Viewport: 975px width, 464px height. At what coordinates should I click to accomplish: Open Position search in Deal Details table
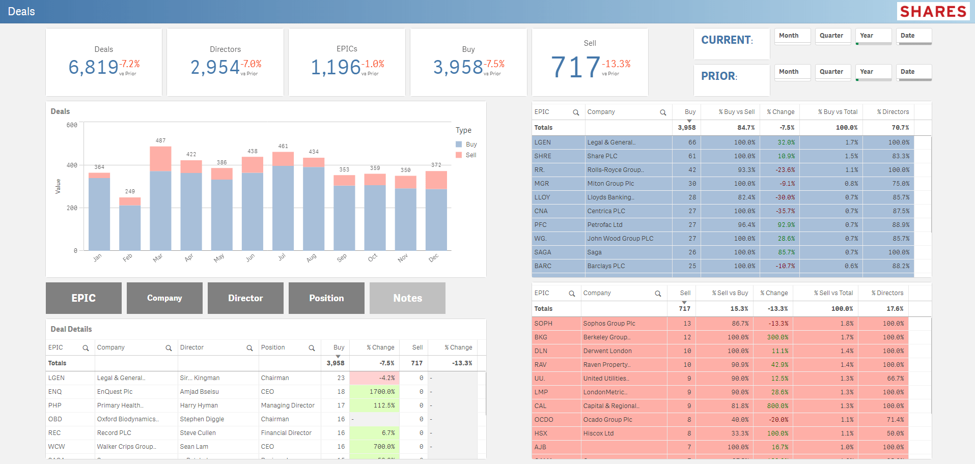tap(312, 348)
